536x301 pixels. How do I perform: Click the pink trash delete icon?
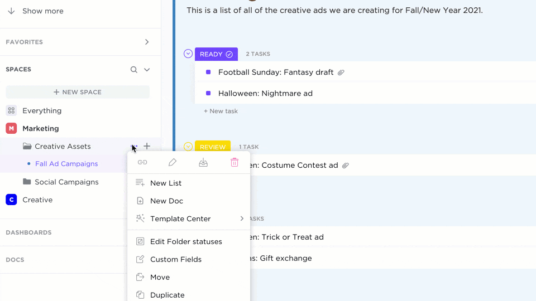click(234, 162)
